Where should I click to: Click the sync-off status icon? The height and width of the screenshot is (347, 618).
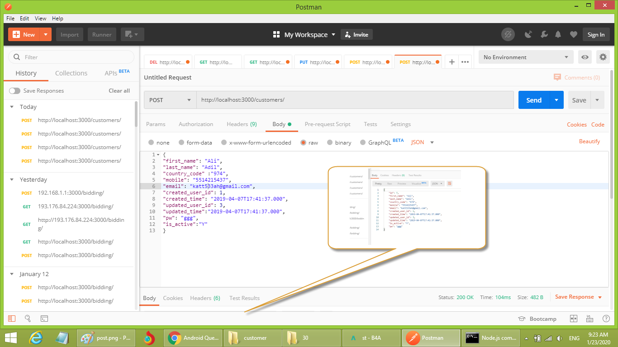(x=508, y=35)
